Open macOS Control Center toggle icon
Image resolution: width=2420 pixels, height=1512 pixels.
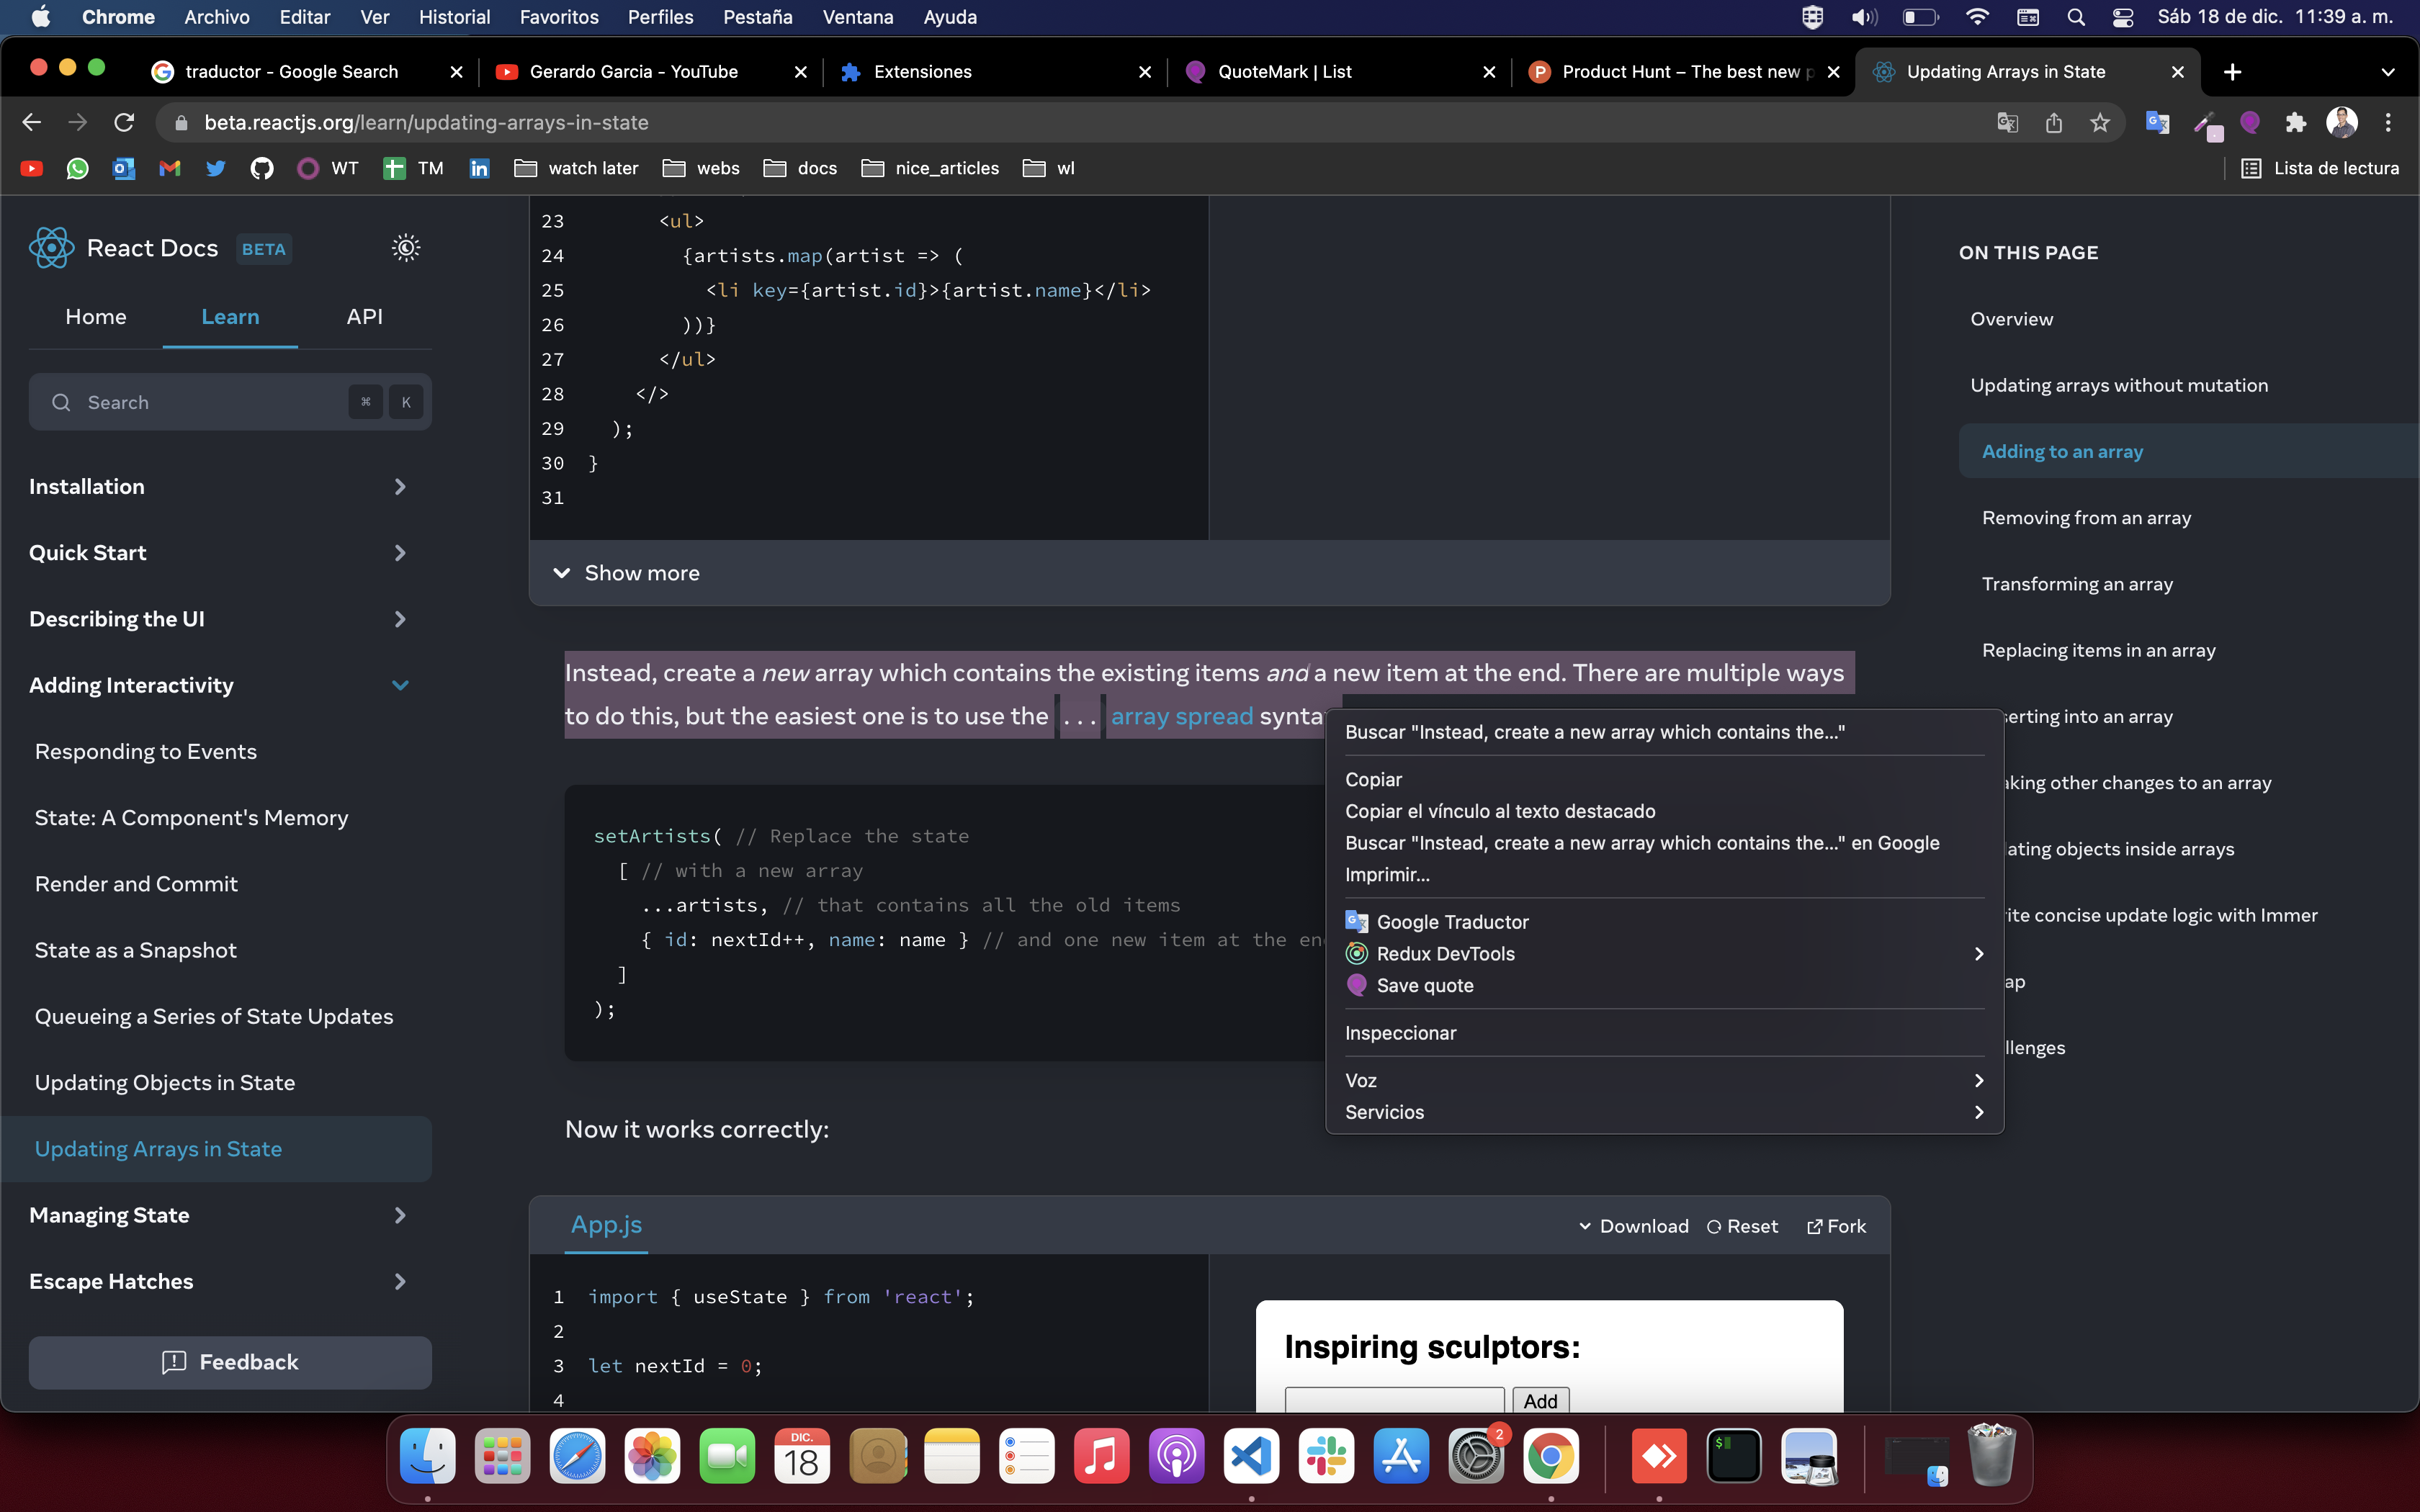point(2122,17)
